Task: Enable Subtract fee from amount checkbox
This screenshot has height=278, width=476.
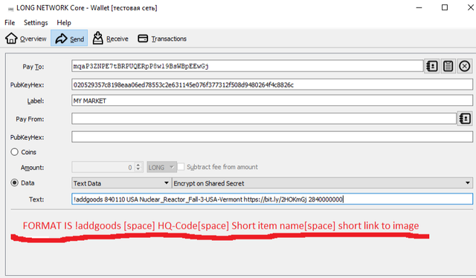Action: (x=181, y=167)
